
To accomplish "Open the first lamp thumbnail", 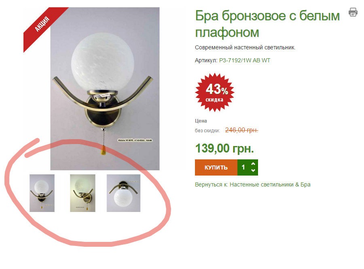I will 42,193.
